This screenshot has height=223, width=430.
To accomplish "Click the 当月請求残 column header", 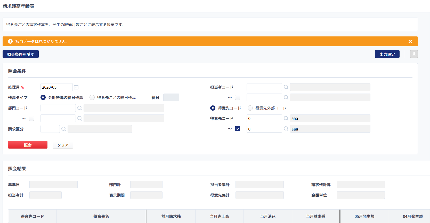I will (316, 216).
